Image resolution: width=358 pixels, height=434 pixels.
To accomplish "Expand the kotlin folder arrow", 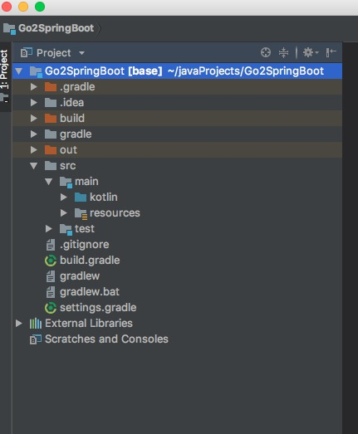I will tap(63, 197).
